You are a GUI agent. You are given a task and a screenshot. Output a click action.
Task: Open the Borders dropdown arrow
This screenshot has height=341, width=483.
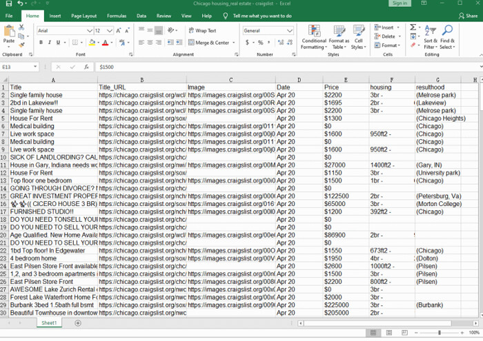pos(81,43)
